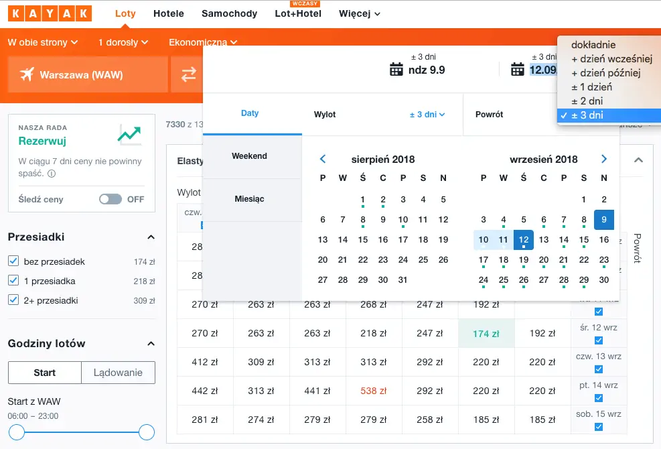
Task: Uncheck the bez przesiadek checkbox
Action: coord(13,261)
